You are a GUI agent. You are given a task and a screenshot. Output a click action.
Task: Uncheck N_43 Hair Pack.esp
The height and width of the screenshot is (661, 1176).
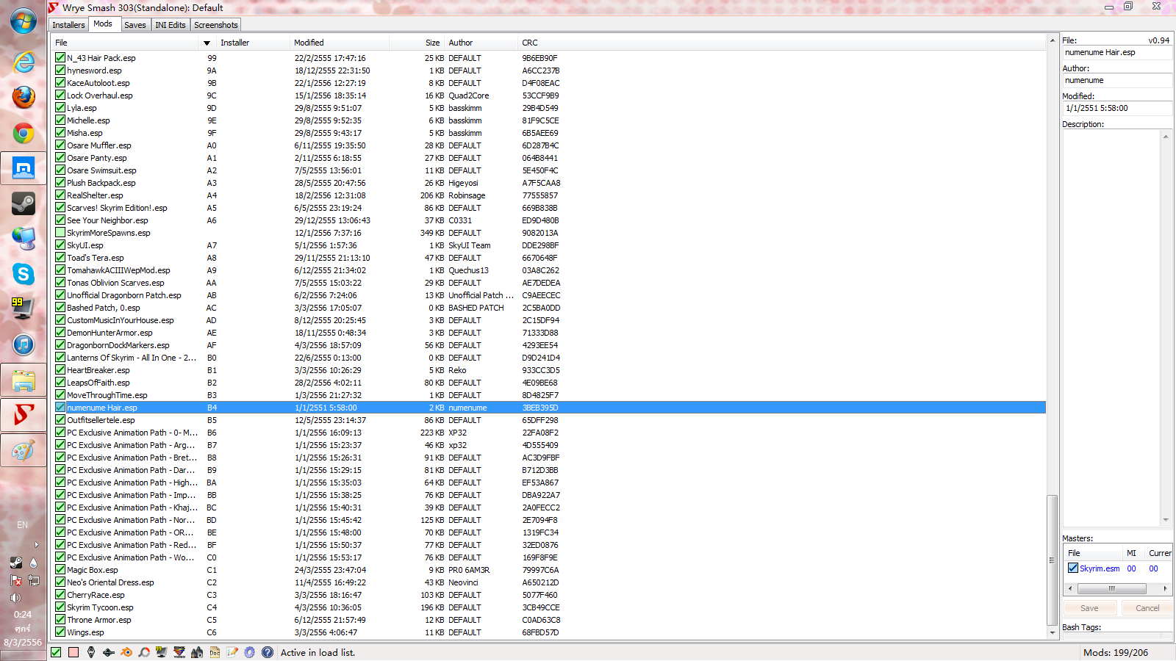point(60,57)
